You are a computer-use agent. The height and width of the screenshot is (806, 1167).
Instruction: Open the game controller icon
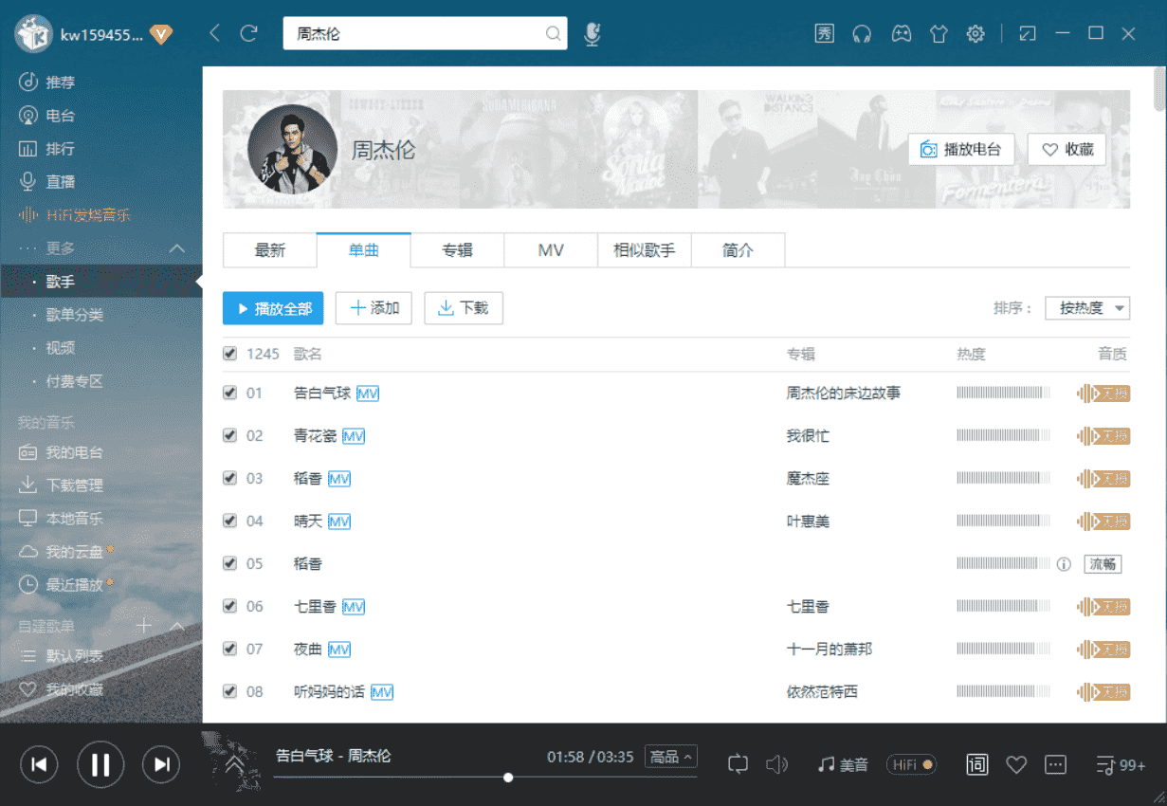(901, 34)
